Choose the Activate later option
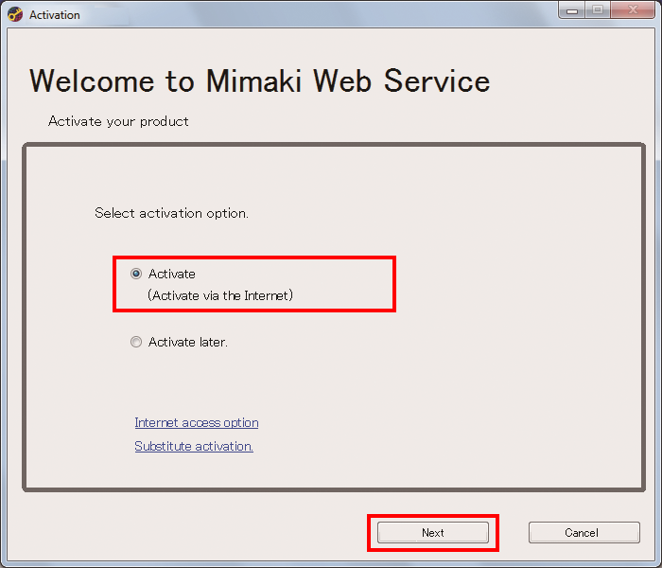The height and width of the screenshot is (568, 662). [136, 342]
